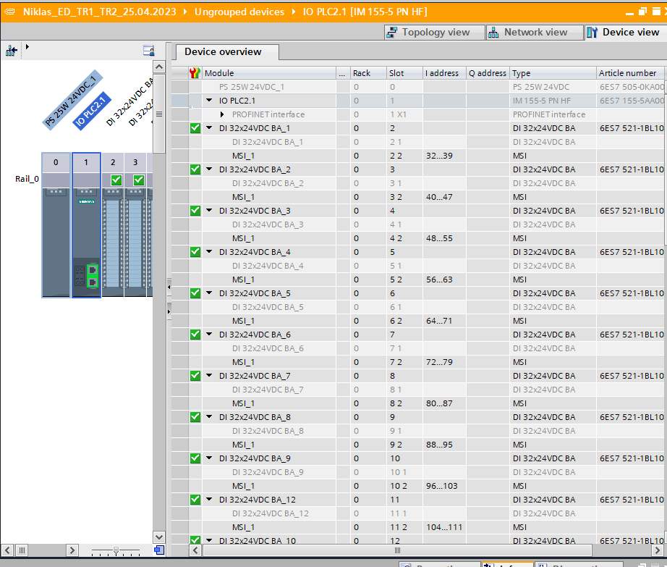Click green status check of DI 32x24VDC BA_2
The image size is (667, 567).
click(195, 169)
